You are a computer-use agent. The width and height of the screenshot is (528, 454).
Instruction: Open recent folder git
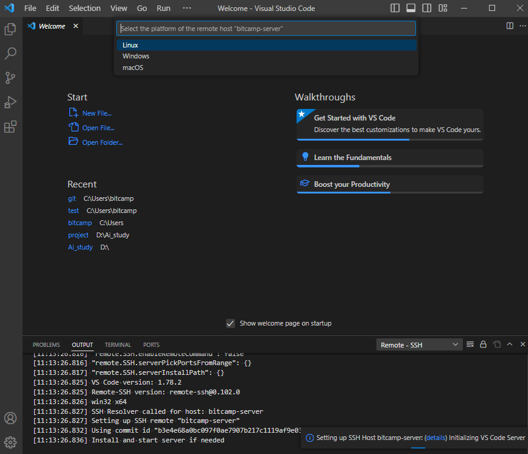coord(72,198)
